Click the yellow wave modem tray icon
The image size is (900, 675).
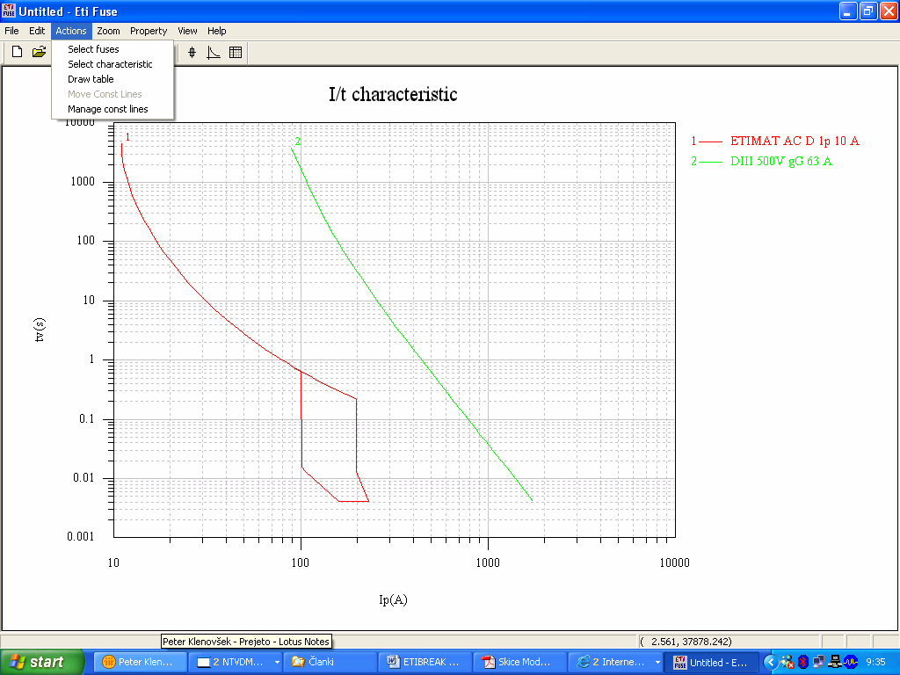click(850, 662)
